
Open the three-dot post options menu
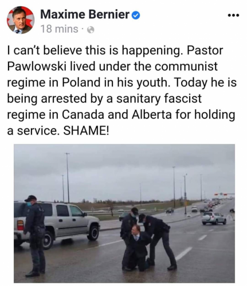(x=233, y=15)
